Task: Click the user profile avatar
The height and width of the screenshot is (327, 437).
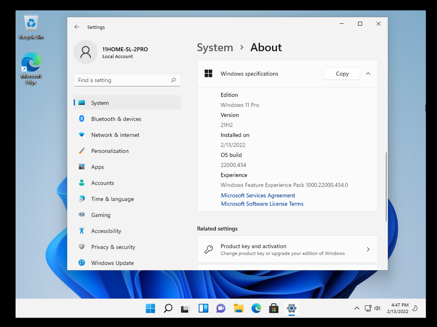Action: point(86,52)
